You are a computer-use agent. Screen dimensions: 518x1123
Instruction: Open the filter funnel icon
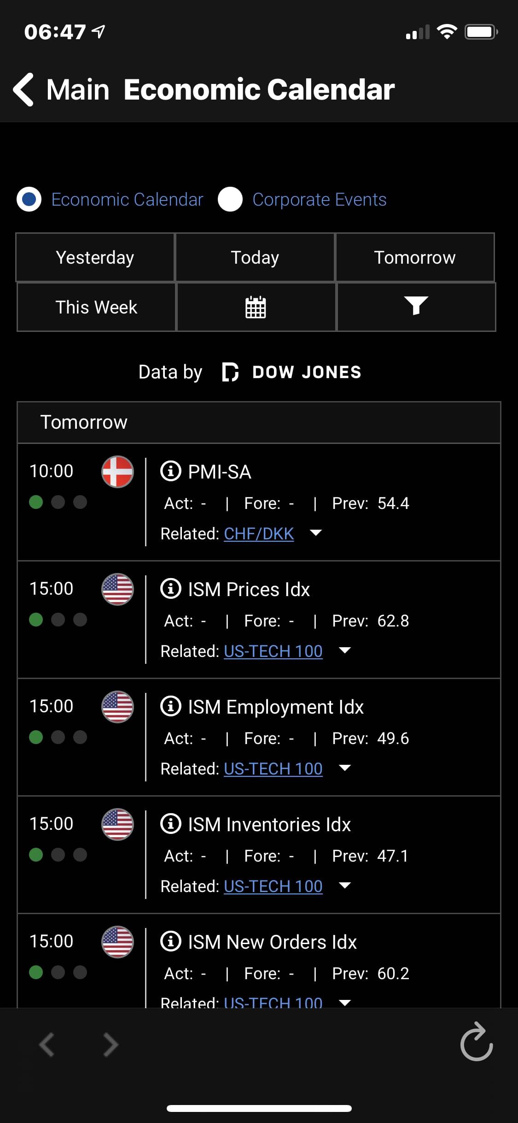pyautogui.click(x=416, y=306)
